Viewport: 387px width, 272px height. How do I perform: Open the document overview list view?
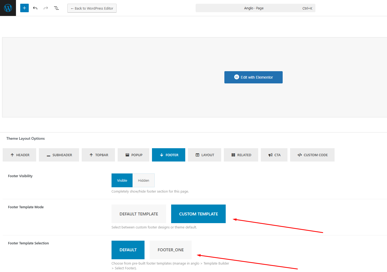pyautogui.click(x=56, y=8)
